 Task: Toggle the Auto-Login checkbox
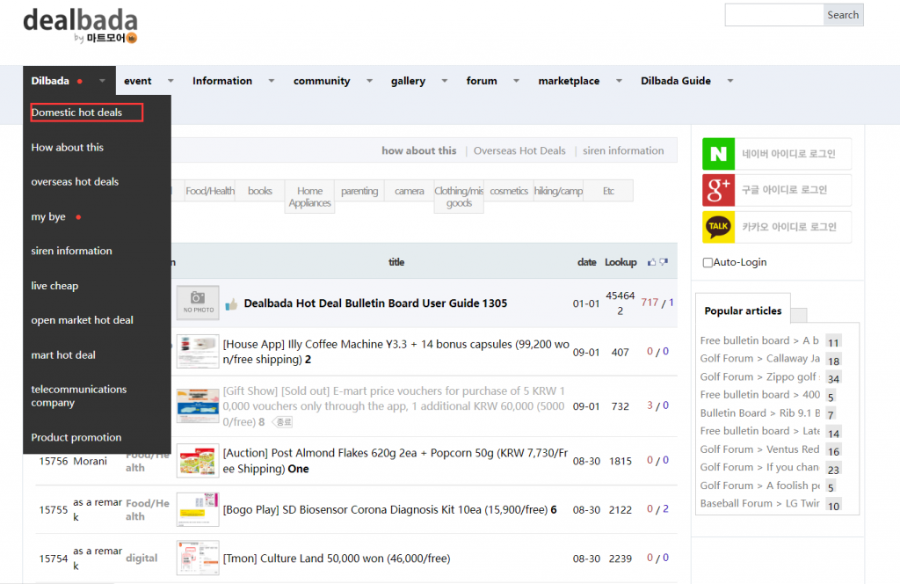pos(708,262)
